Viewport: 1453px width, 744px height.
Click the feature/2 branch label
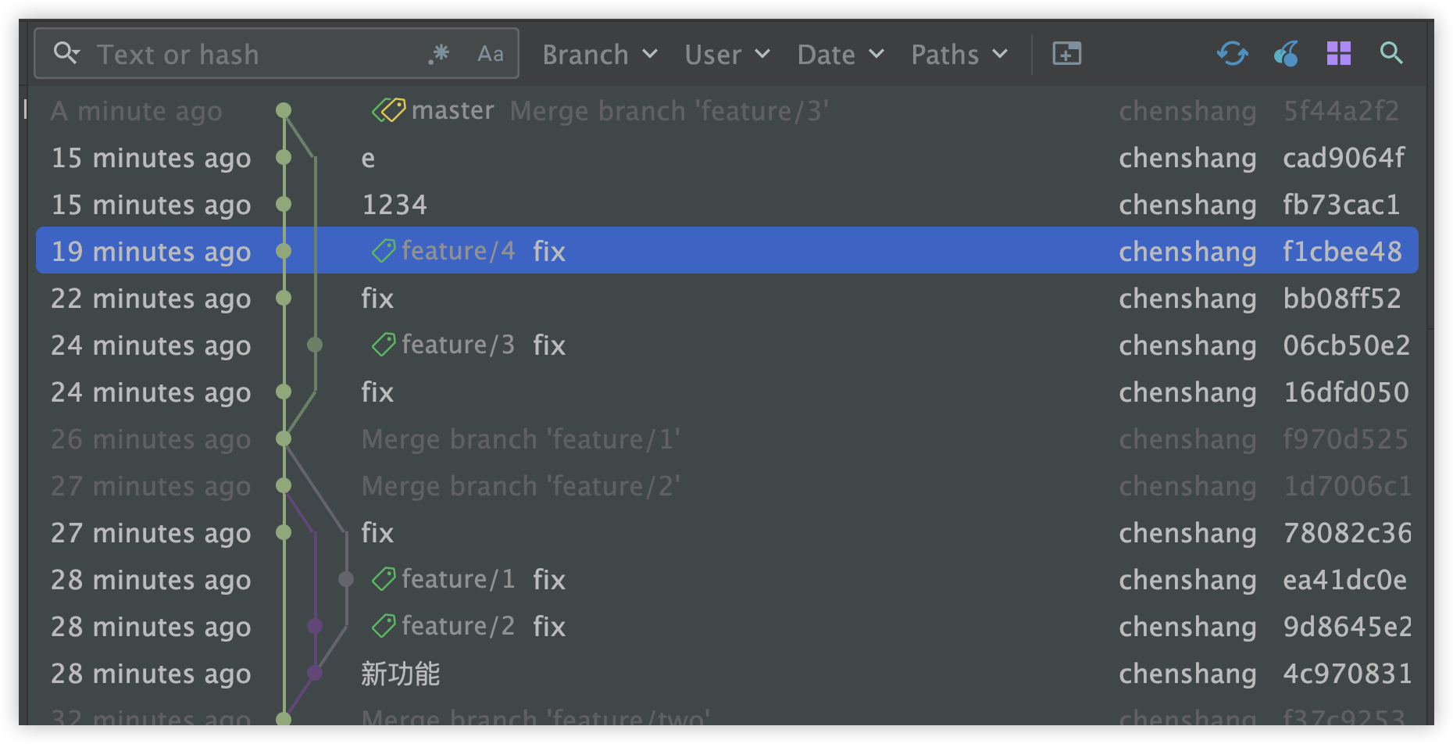[x=458, y=626]
